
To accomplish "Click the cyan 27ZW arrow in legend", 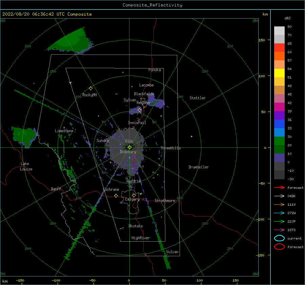I will coord(279,213).
